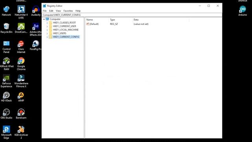This screenshot has height=142, width=252.
Task: Open FaceRig Pro shortcut
Action: pos(35,45)
